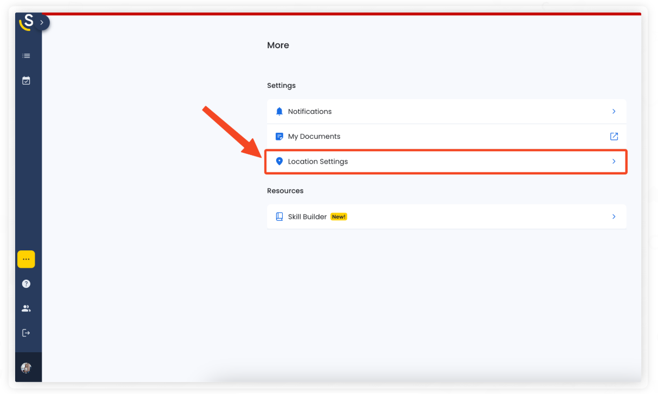Open Notifications settings row

(446, 112)
